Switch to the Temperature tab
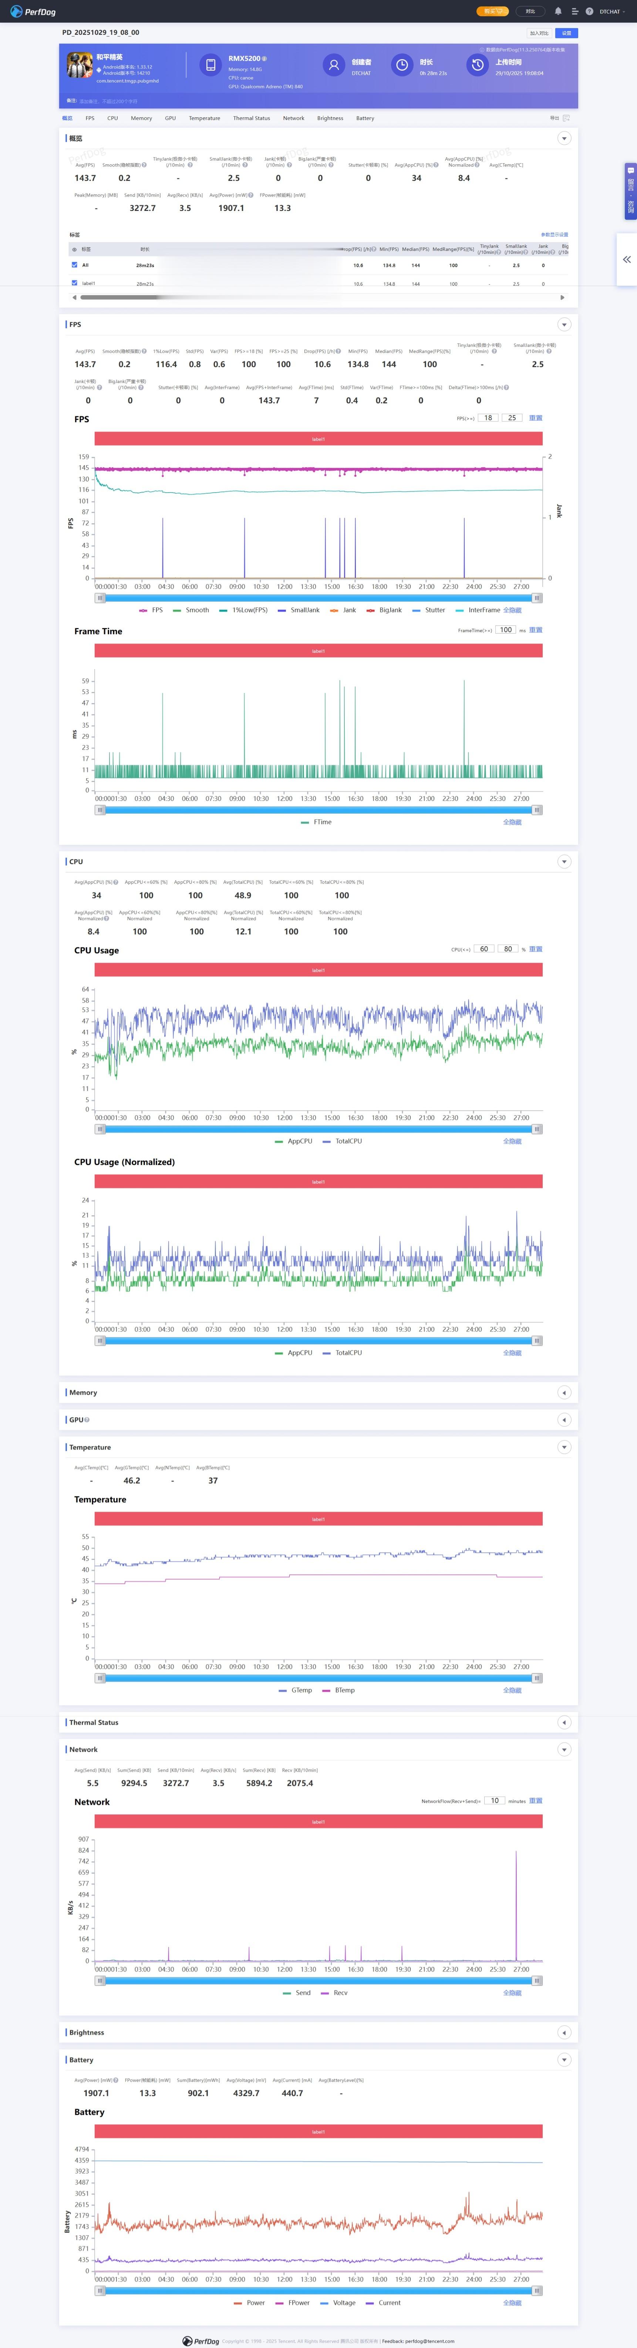This screenshot has height=2348, width=637. 204,118
